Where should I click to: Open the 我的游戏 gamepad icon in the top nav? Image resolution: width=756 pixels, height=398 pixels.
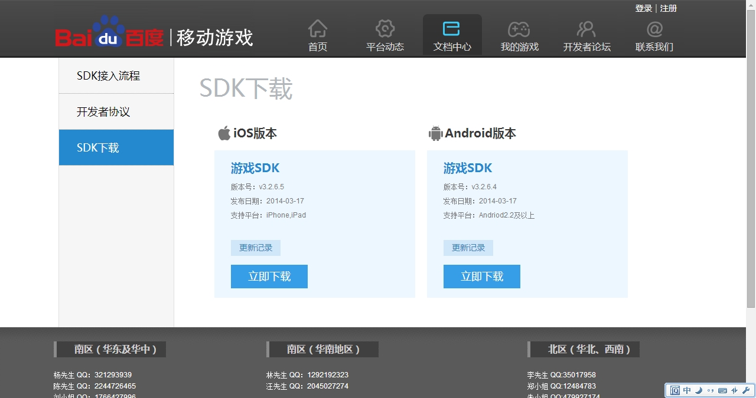click(x=519, y=29)
